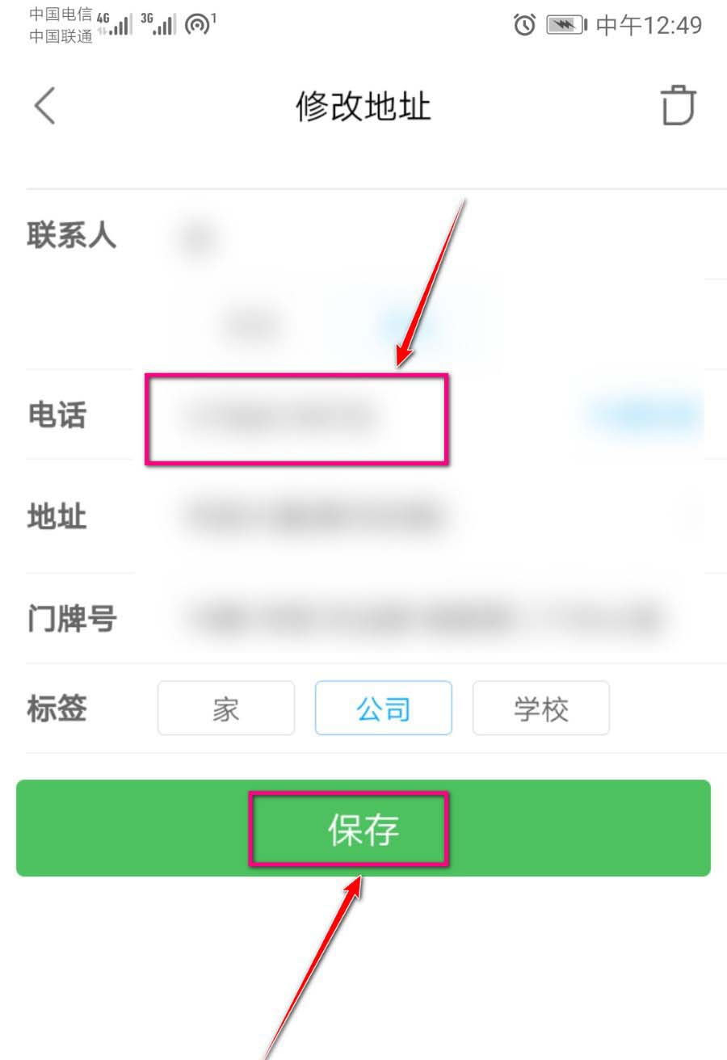Tap the 3G signal strength indicator
This screenshot has height=1060, width=727.
[x=158, y=23]
